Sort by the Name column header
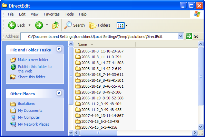Image resolution: width=205 pixels, height=137 pixels. pos(105,45)
